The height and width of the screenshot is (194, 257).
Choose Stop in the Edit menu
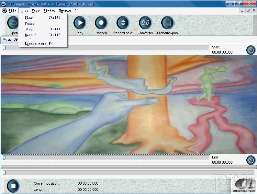pyautogui.click(x=29, y=29)
